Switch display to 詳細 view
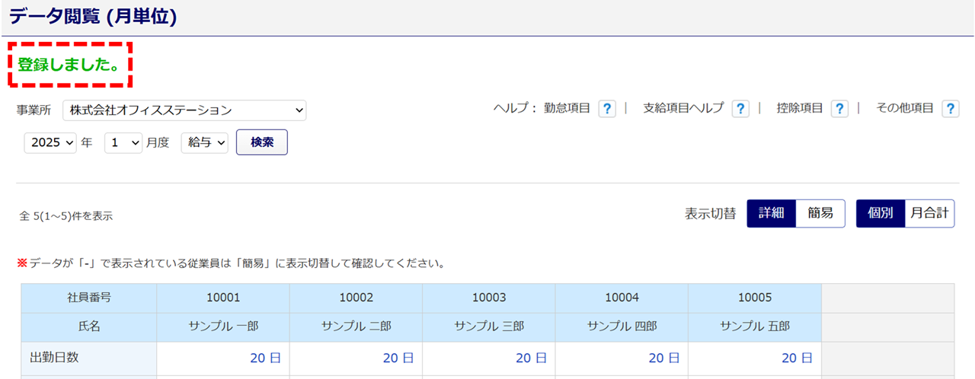 [771, 214]
